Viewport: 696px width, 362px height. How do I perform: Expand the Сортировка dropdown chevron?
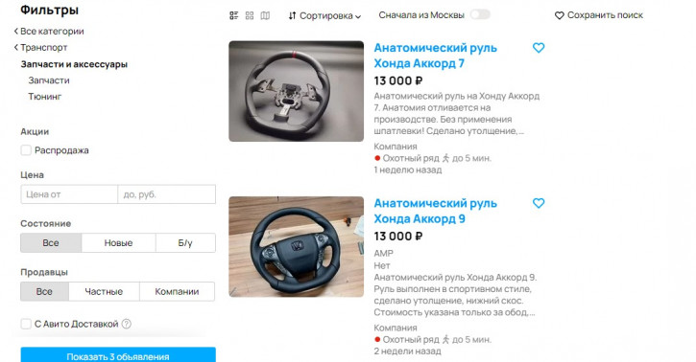(358, 17)
